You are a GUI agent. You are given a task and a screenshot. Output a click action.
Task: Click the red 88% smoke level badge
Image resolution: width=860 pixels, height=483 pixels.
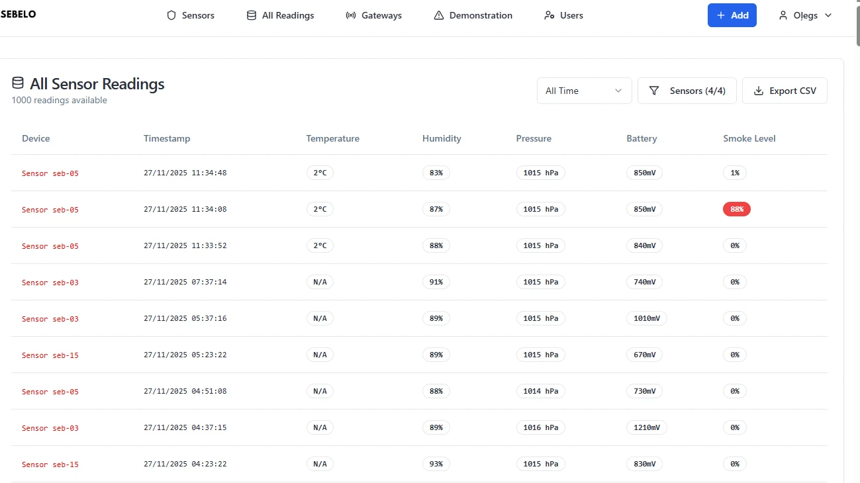[736, 209]
